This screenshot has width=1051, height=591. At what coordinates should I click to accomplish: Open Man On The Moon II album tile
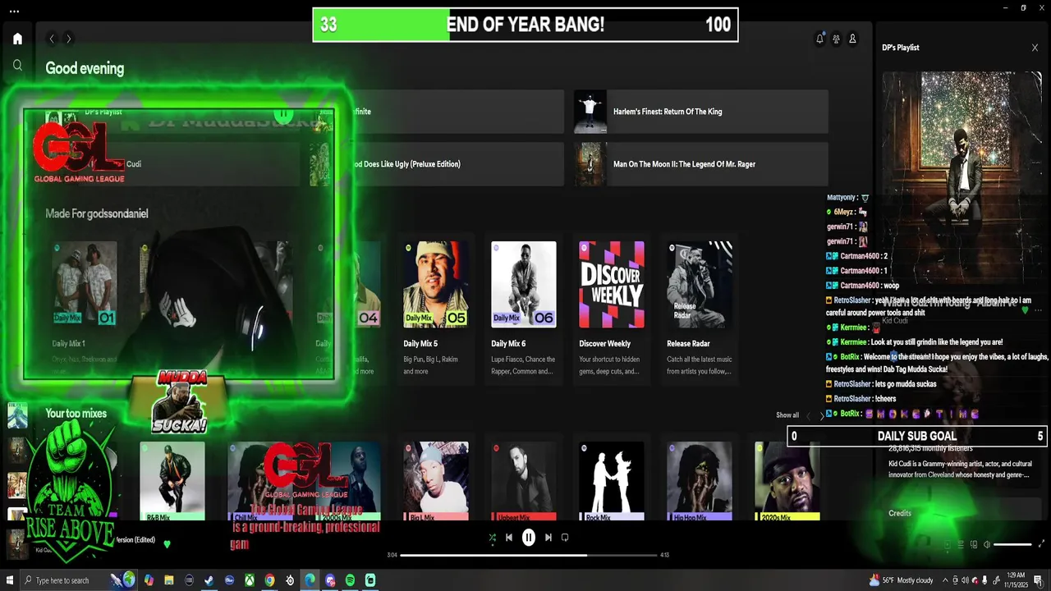point(701,164)
